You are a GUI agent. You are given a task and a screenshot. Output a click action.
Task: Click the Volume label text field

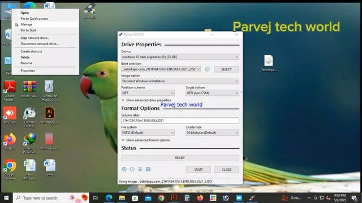pos(180,121)
